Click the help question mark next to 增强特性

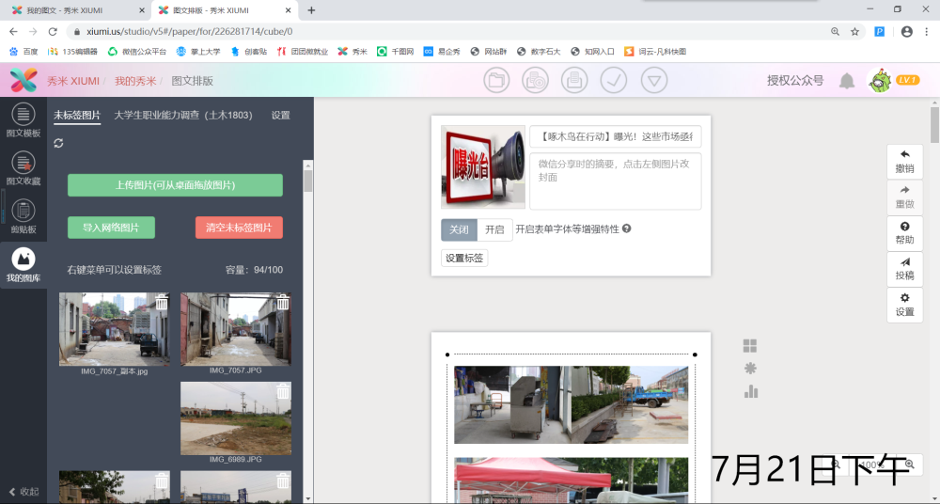tap(626, 228)
